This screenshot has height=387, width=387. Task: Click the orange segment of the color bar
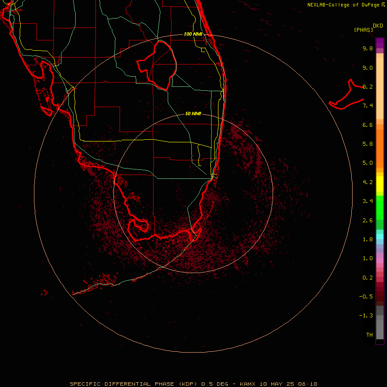click(380, 148)
